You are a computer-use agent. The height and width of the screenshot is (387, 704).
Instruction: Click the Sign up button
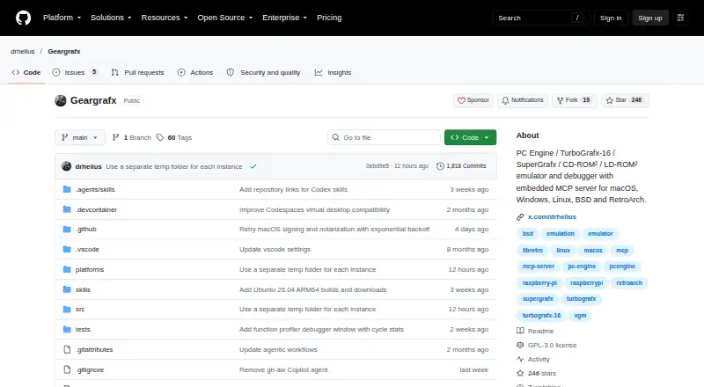650,18
